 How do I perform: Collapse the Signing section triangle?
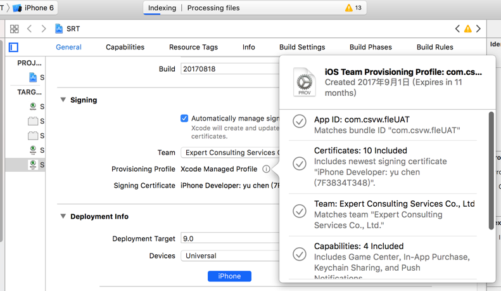point(63,100)
